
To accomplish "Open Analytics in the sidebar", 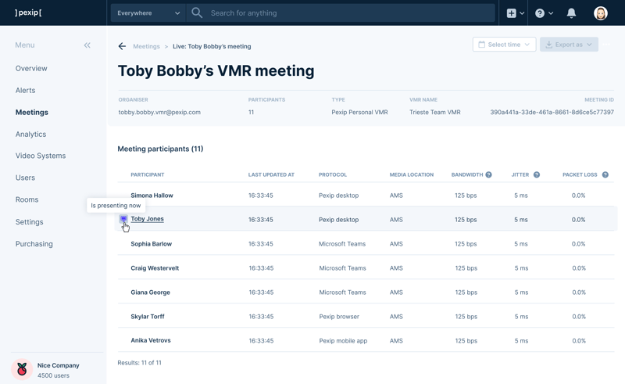I will tap(30, 134).
